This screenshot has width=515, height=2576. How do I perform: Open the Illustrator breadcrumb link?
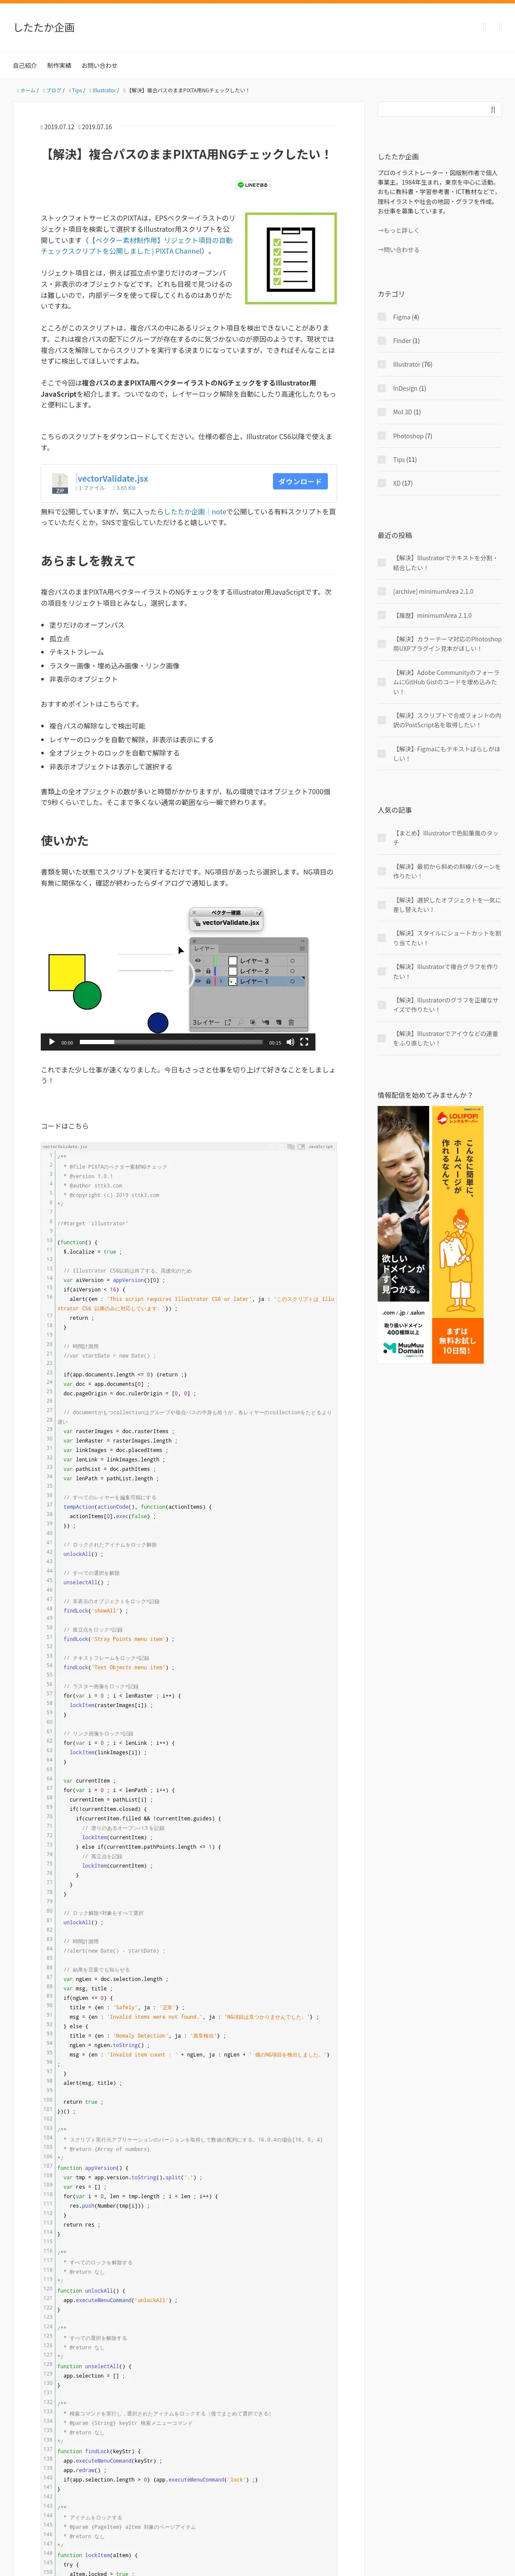[104, 90]
